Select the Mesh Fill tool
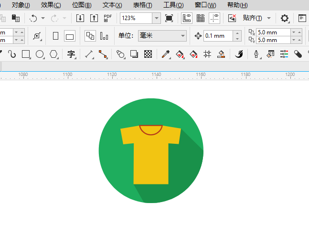This screenshot has width=309, height=226. [x=207, y=54]
